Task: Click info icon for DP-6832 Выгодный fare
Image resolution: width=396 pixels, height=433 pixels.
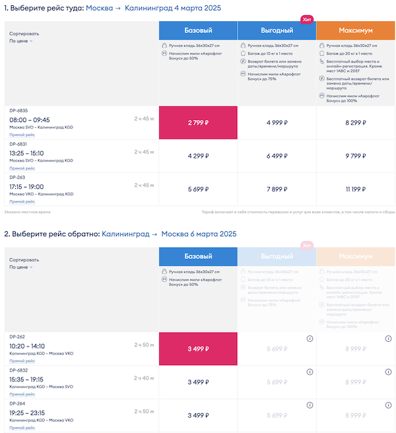Action: (310, 372)
